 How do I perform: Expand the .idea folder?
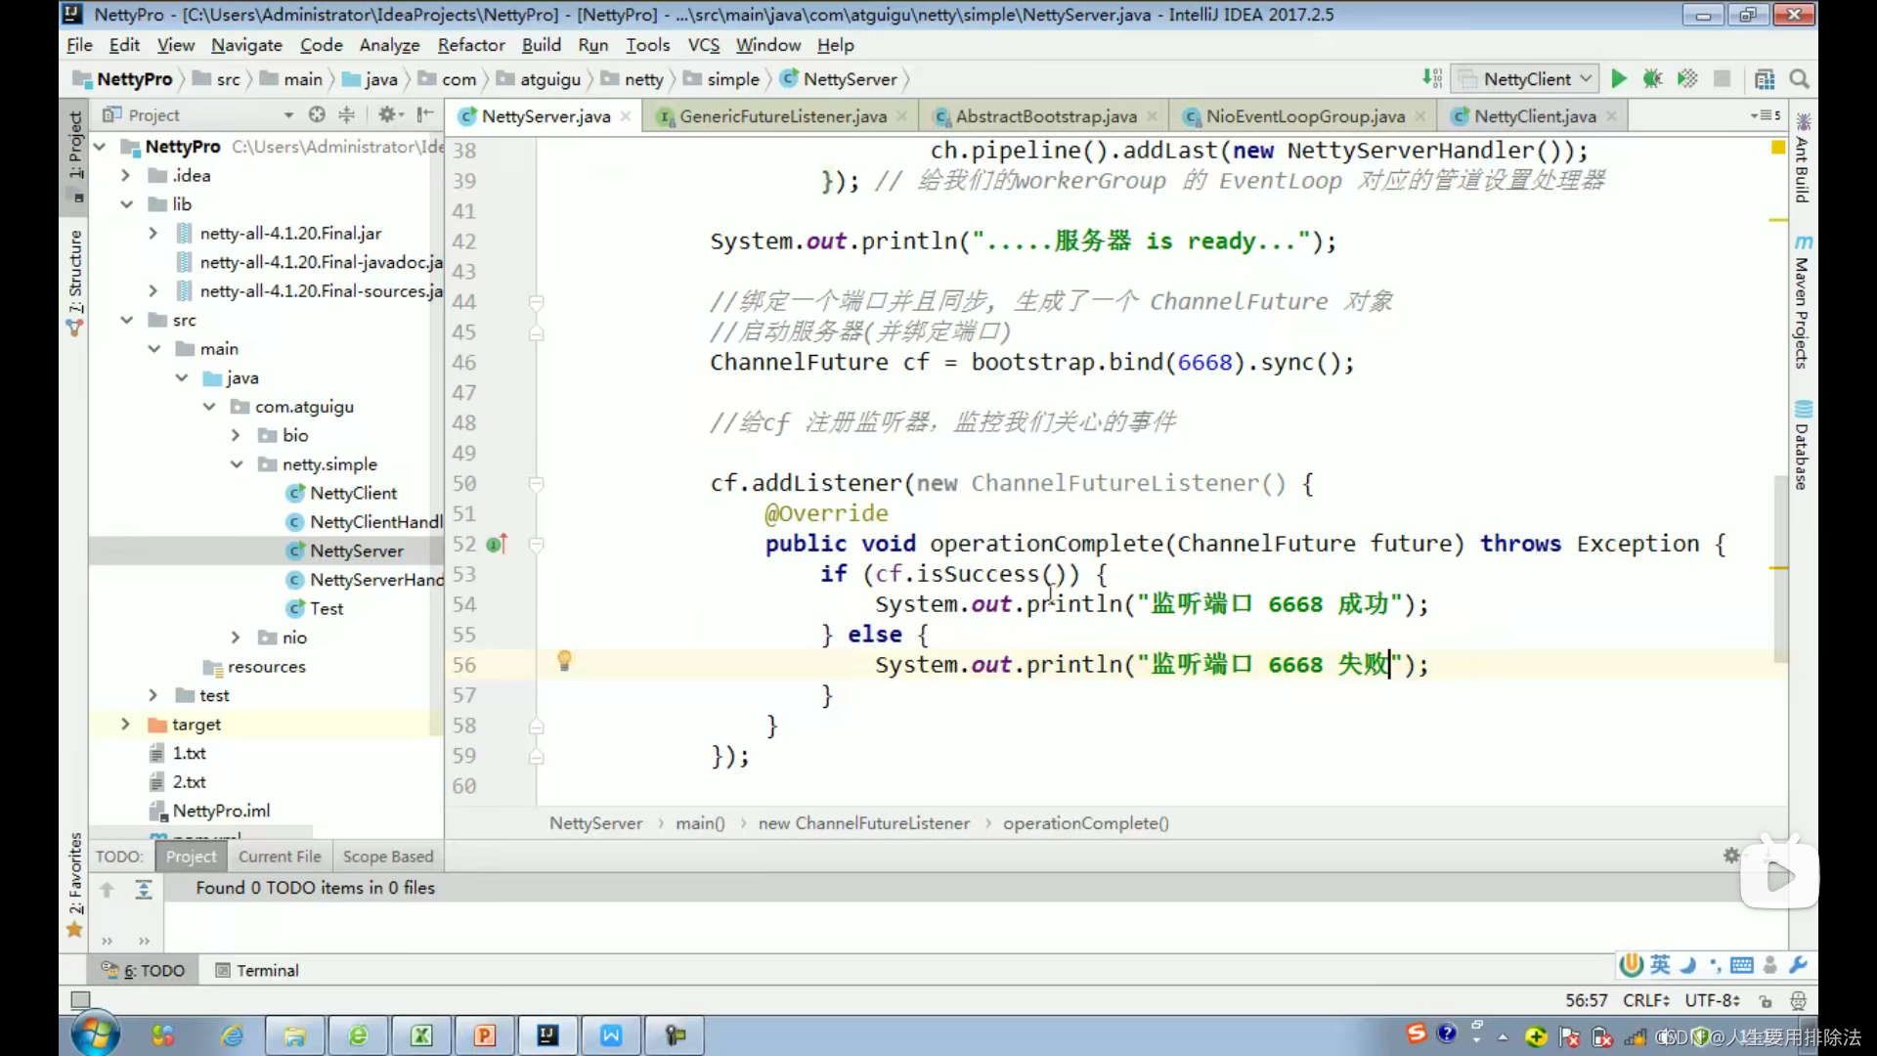tap(125, 176)
